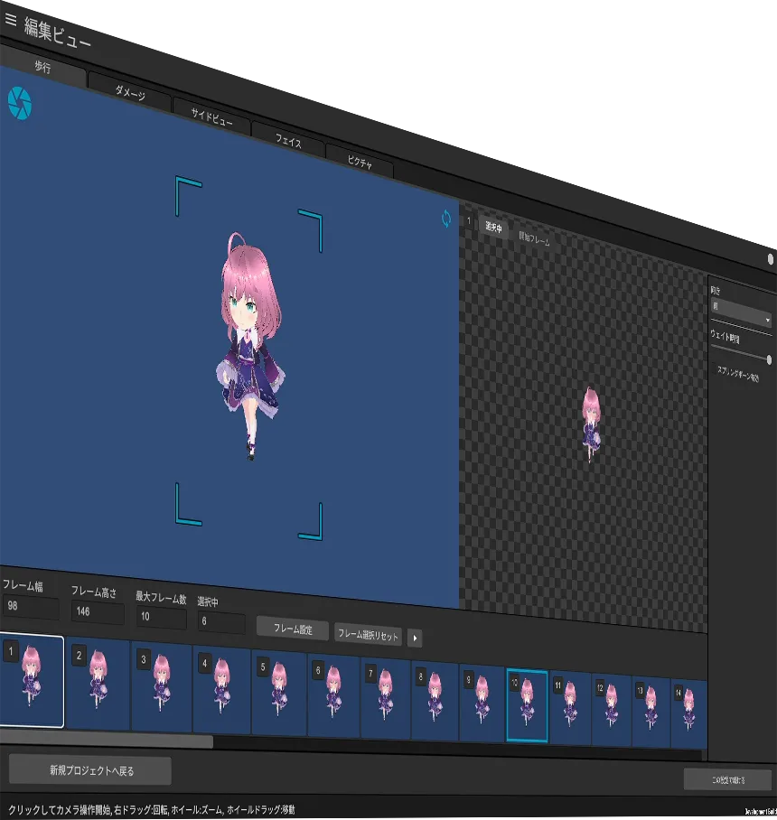Switch to the サイドビュー tab
Screen dimensions: 777x820
(211, 117)
